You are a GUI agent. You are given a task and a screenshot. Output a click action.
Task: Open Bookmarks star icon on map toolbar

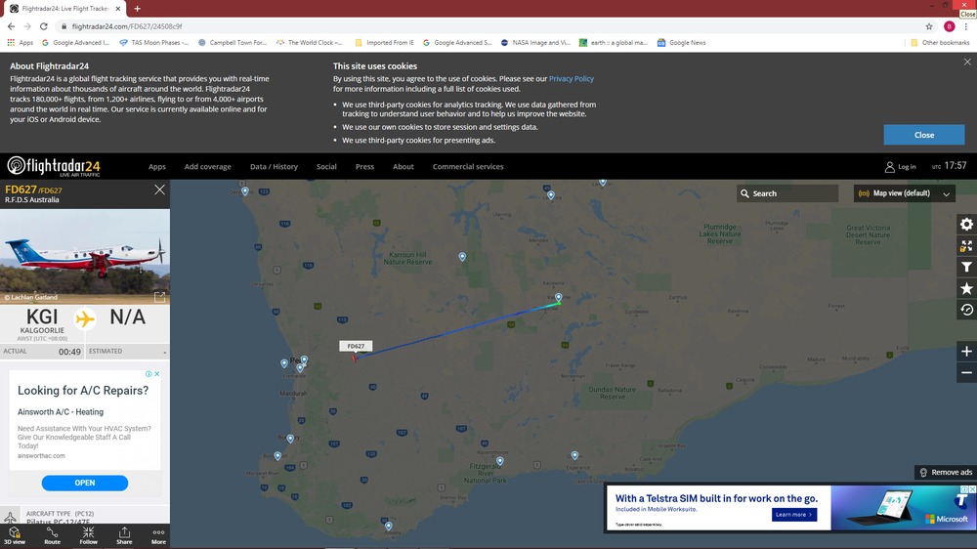(x=966, y=289)
